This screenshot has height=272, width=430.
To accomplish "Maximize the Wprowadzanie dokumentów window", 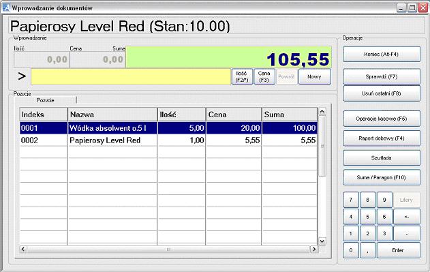I will point(412,8).
